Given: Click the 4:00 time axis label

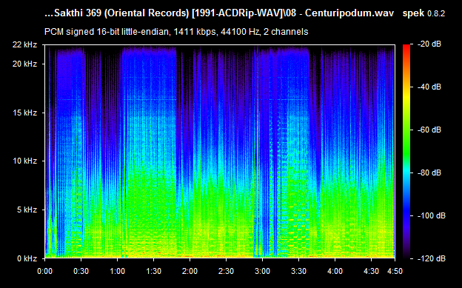Looking at the screenshot, I should coord(335,271).
